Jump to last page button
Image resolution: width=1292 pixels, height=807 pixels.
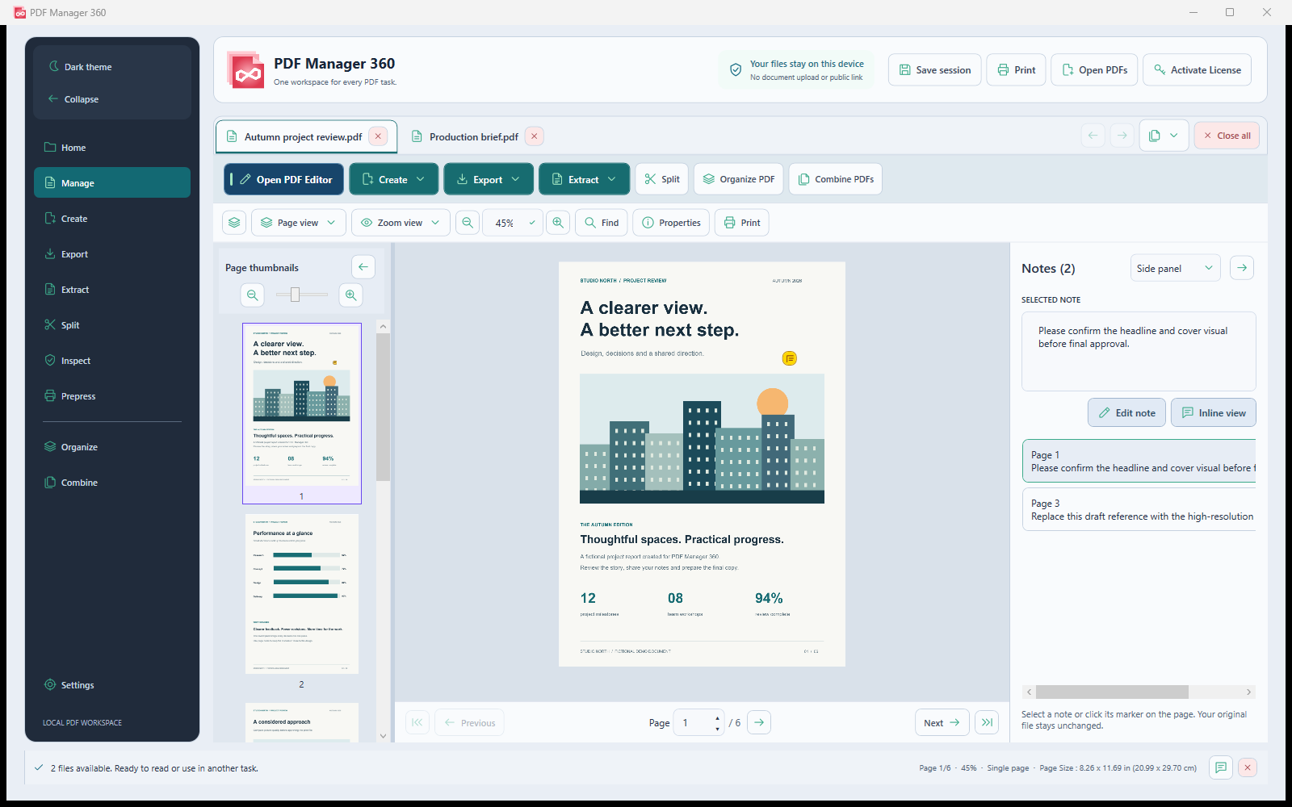(987, 722)
